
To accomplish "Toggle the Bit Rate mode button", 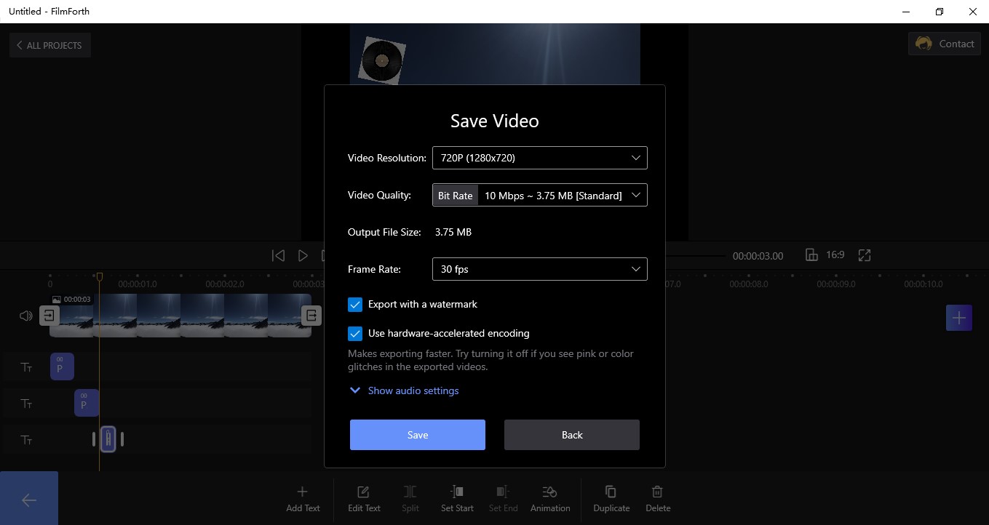I will (x=456, y=196).
